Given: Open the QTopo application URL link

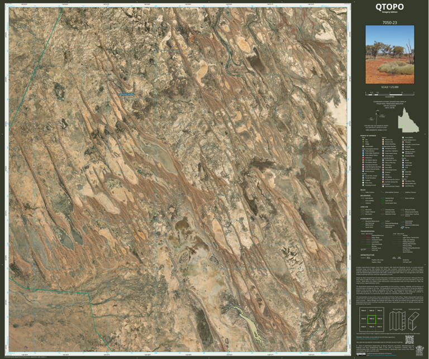Looking at the screenshot, I should click(368, 339).
